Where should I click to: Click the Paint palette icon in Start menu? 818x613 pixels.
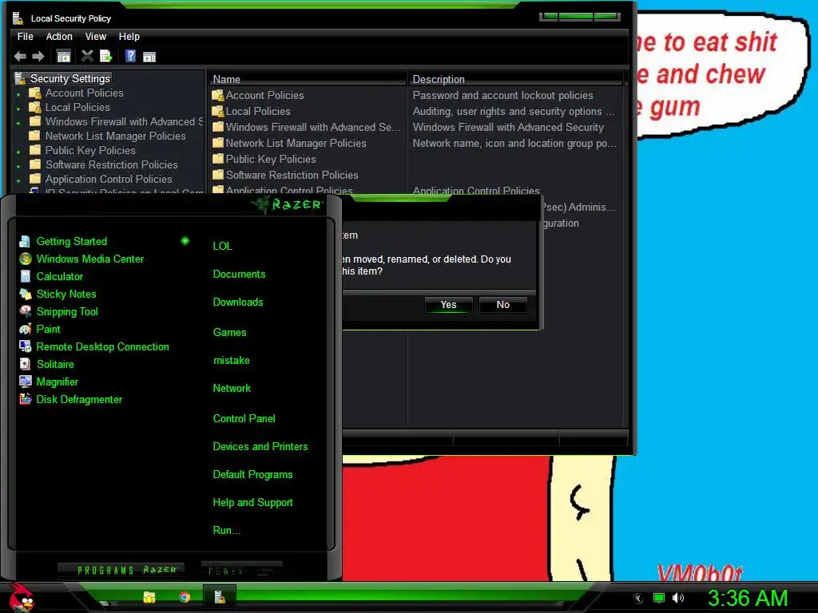click(25, 329)
